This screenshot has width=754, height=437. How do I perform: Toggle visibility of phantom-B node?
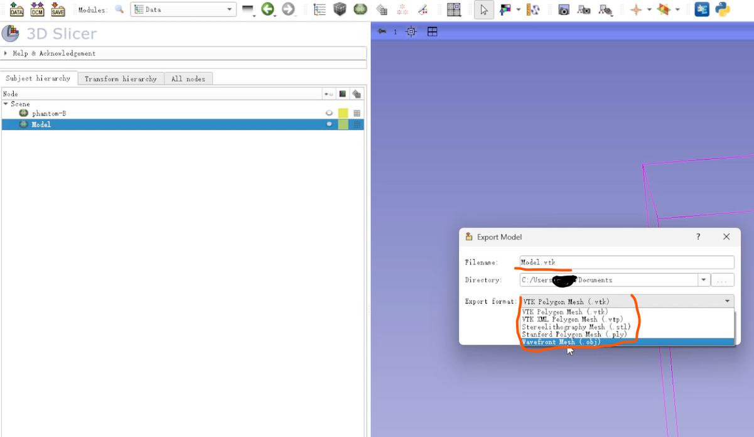(x=328, y=113)
